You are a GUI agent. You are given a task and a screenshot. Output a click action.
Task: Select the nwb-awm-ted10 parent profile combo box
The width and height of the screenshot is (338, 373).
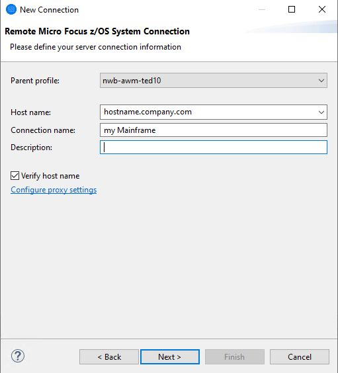pos(214,81)
